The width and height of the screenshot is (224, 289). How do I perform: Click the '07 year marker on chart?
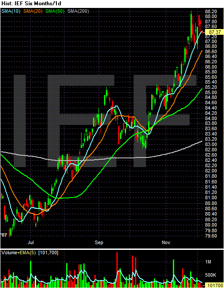4,235
